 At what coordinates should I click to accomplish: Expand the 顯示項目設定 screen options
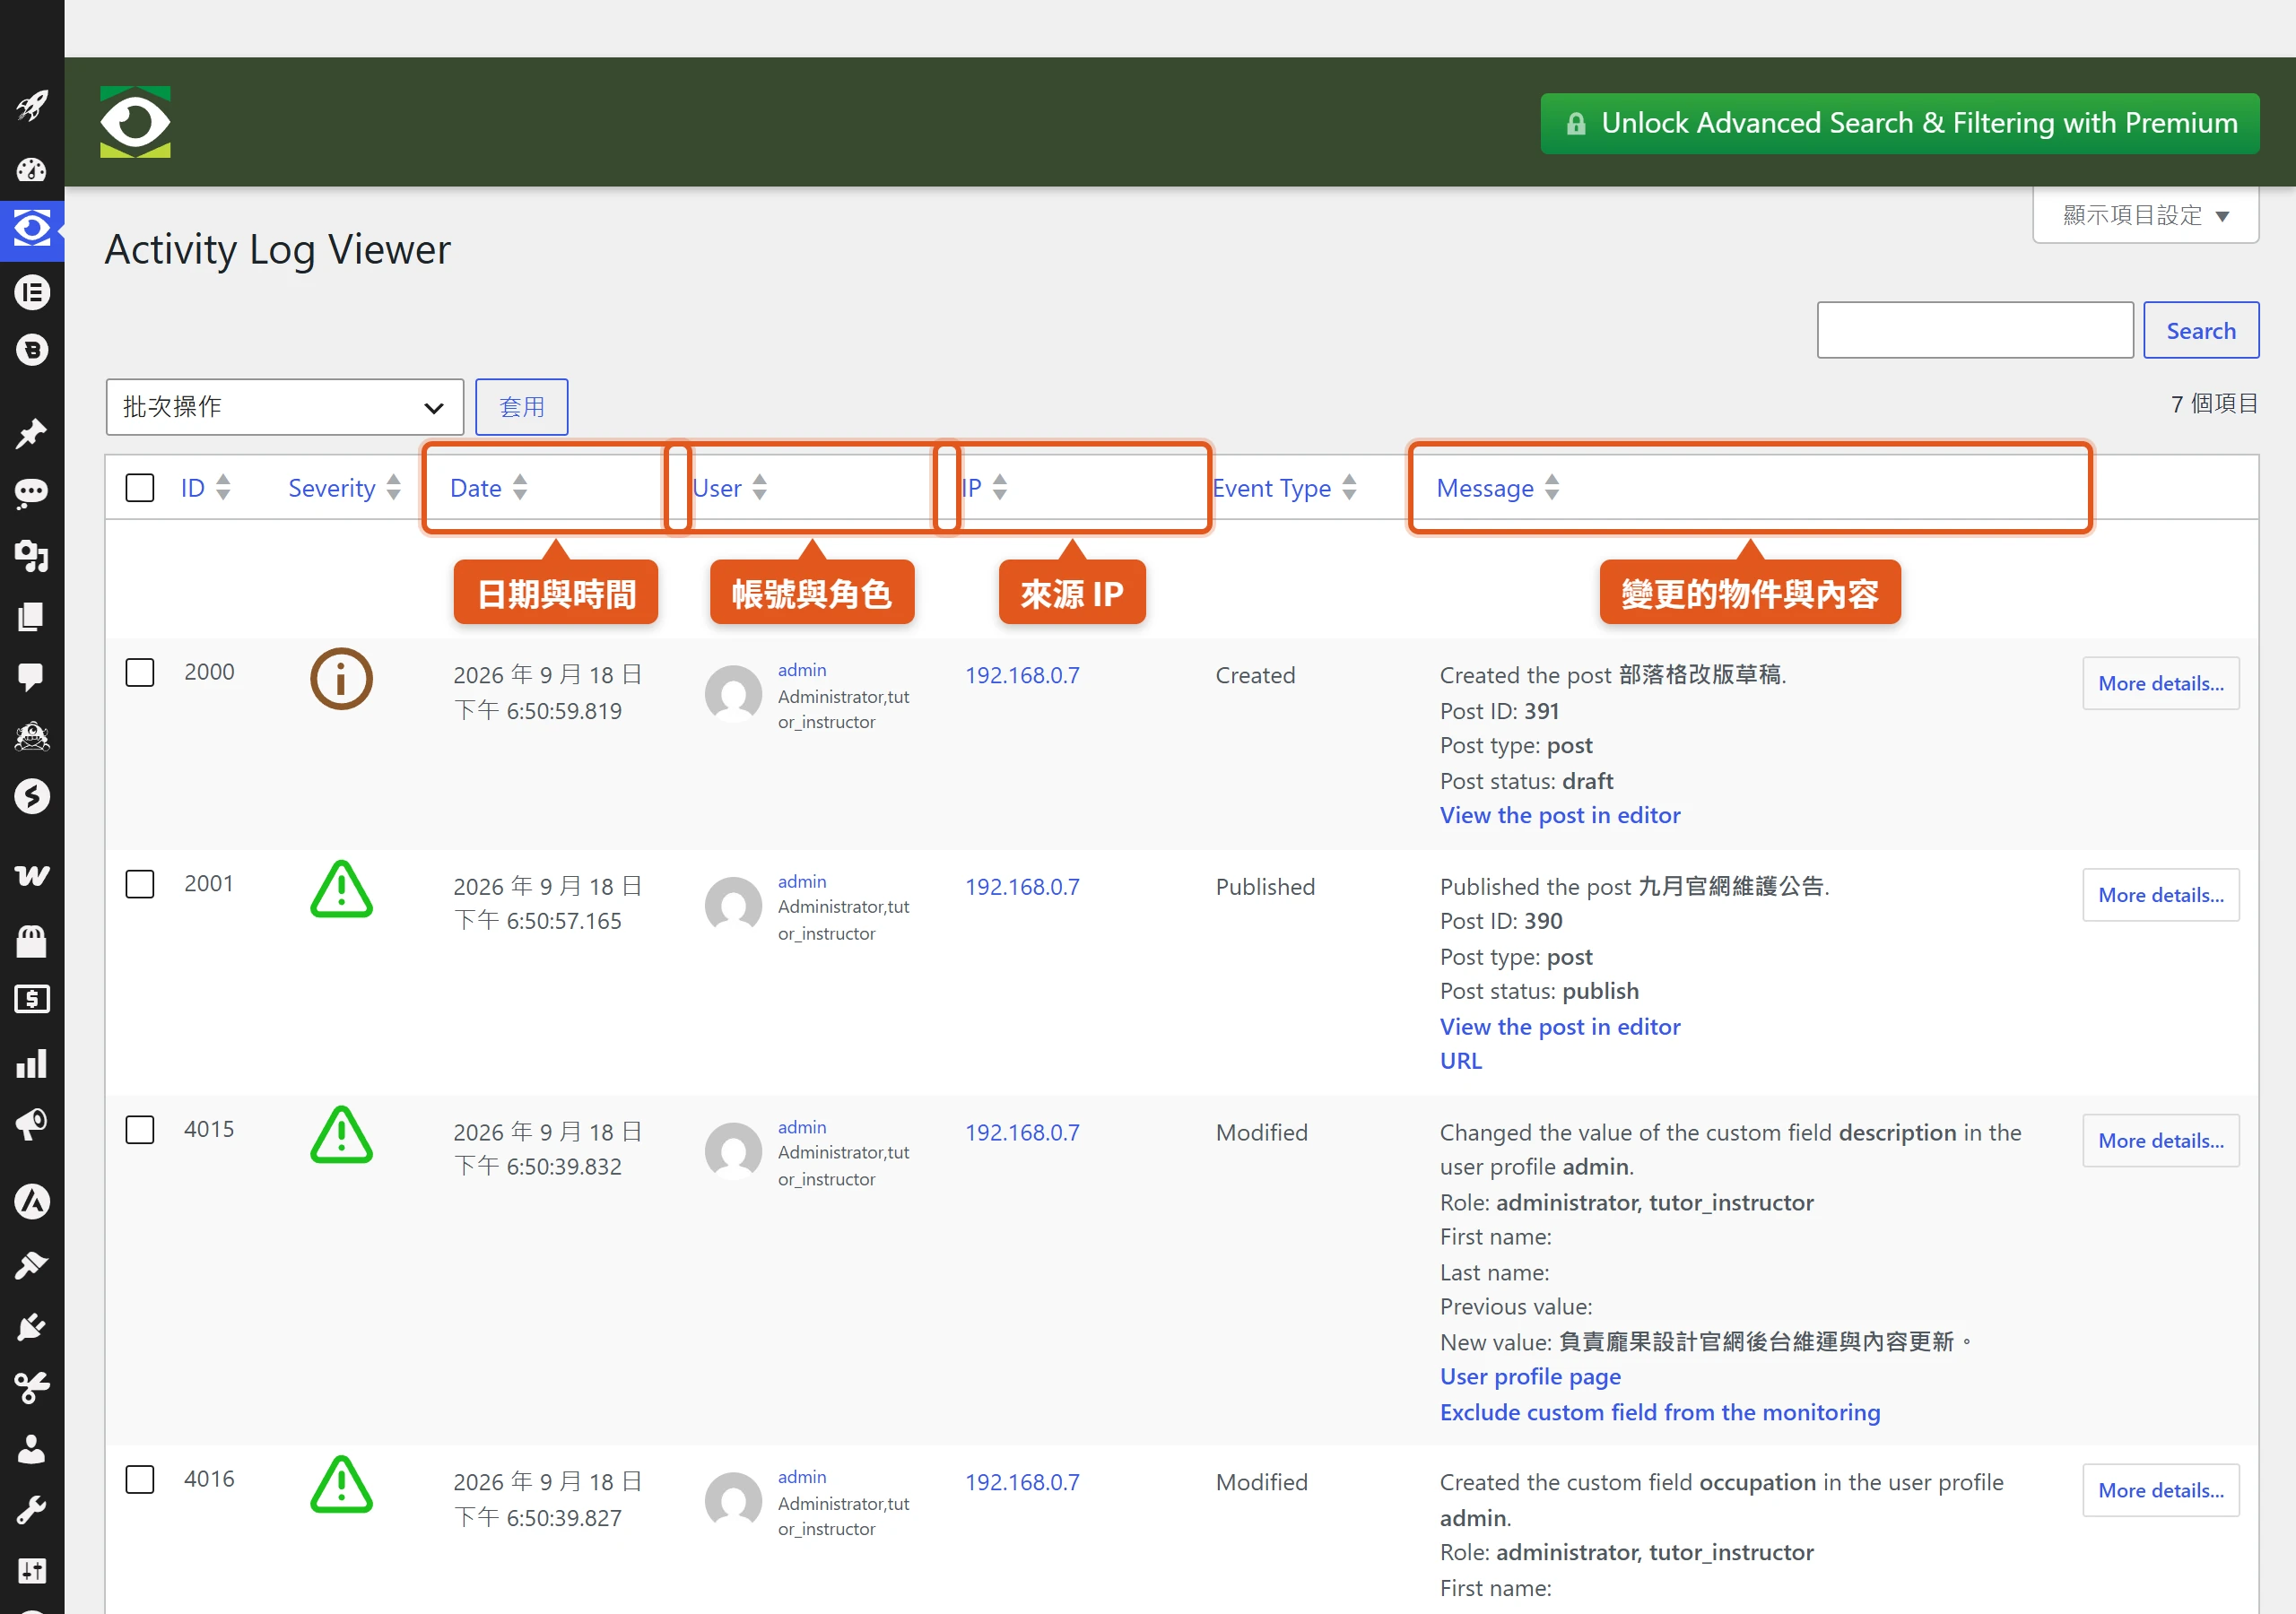[x=2145, y=215]
